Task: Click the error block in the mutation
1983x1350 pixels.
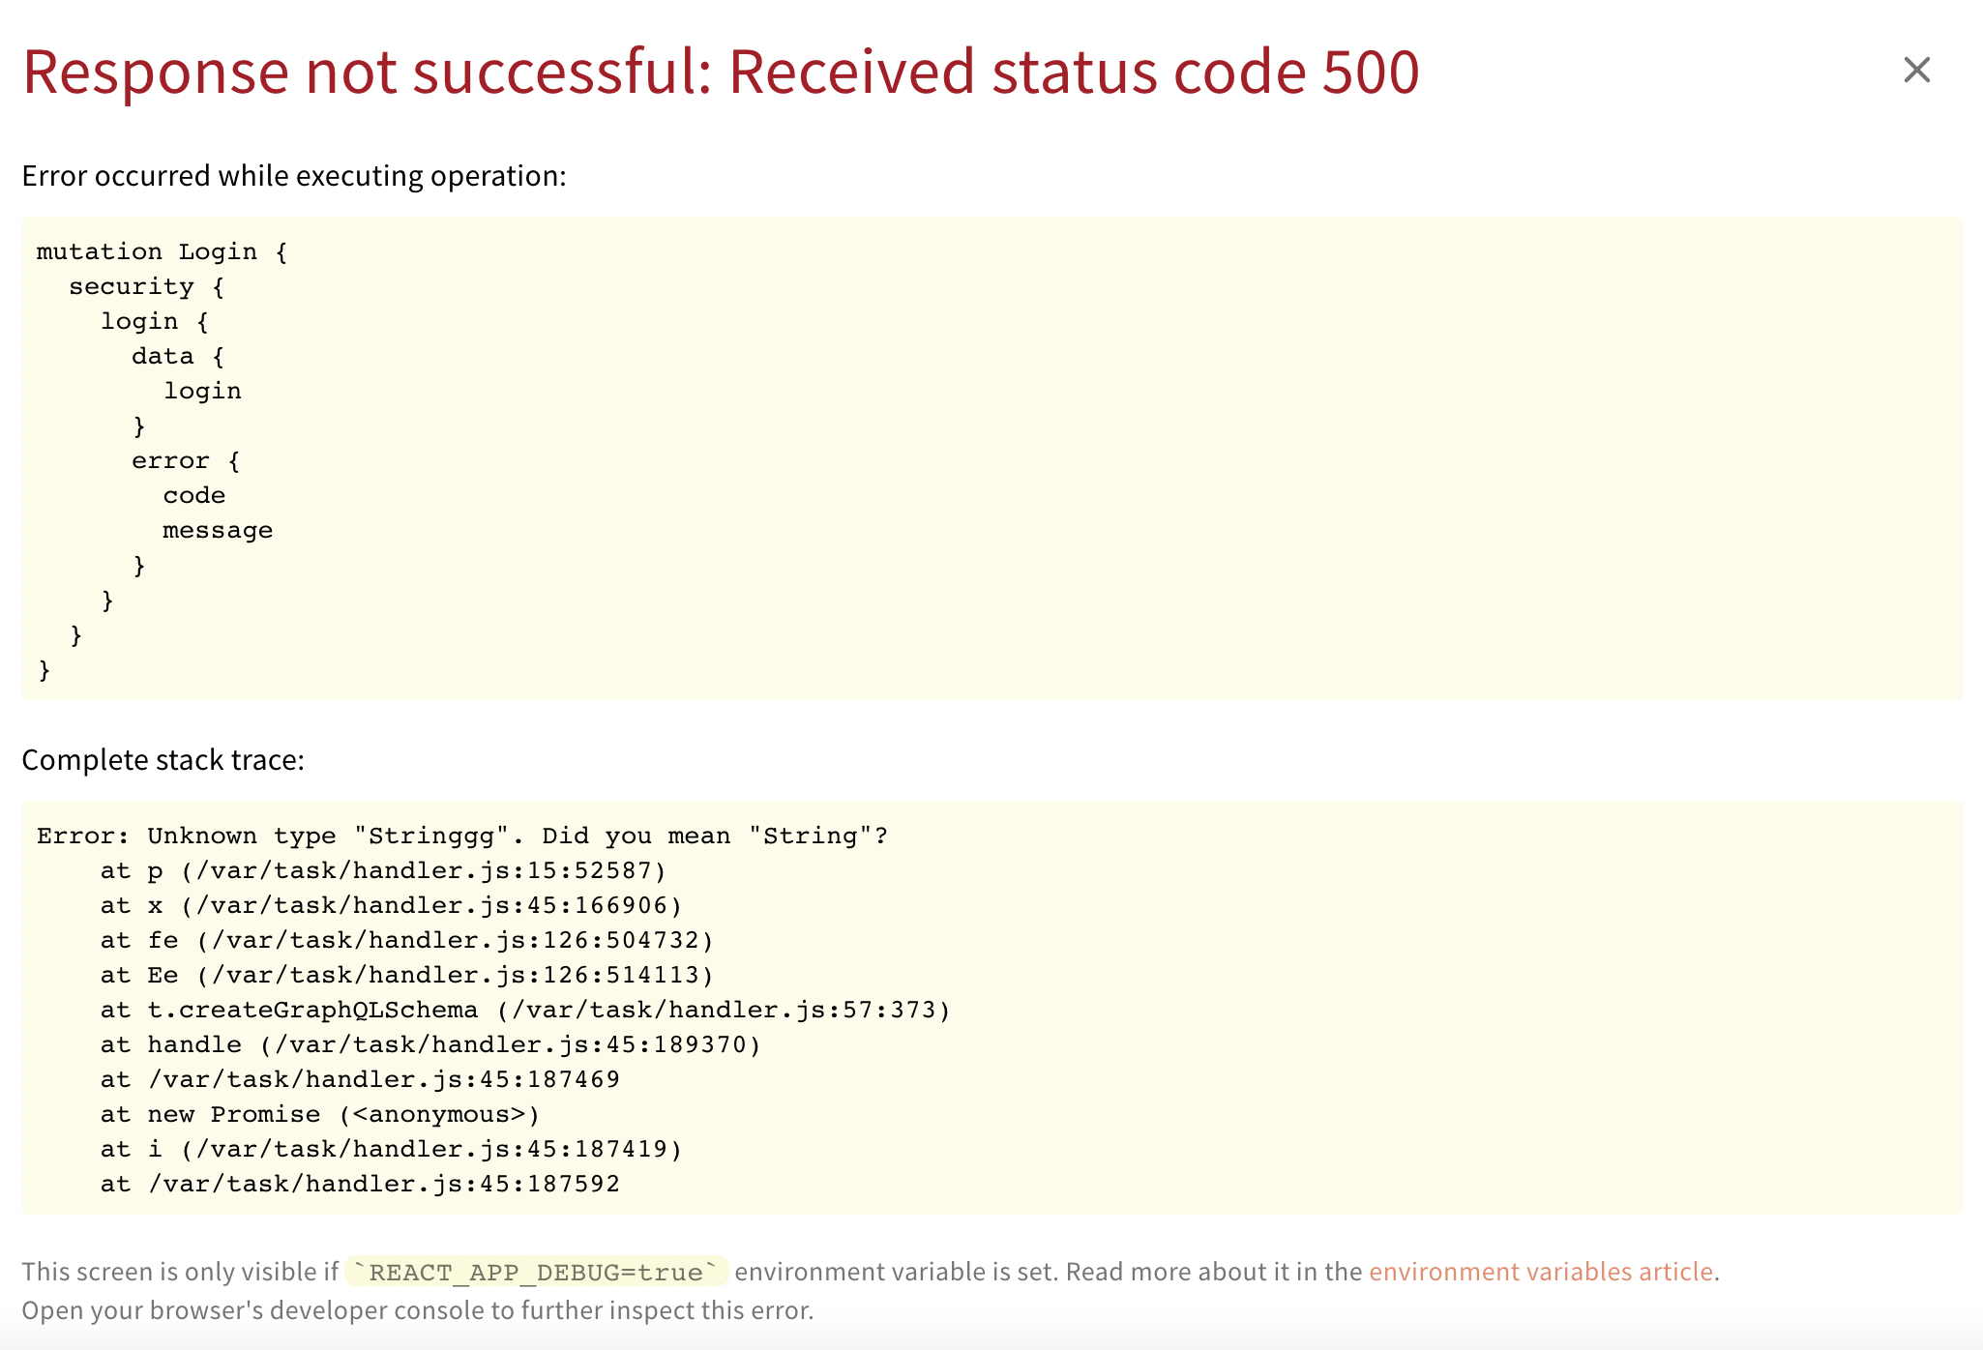Action: pos(184,459)
